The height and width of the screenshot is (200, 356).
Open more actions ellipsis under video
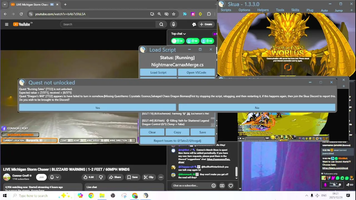[x=161, y=177]
